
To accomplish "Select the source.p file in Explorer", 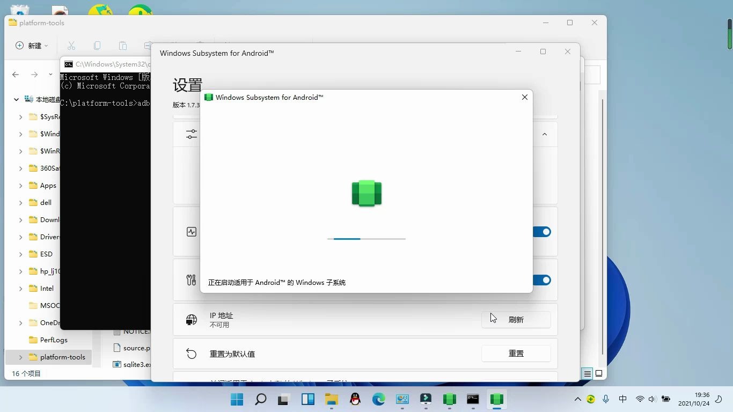I will point(132,348).
